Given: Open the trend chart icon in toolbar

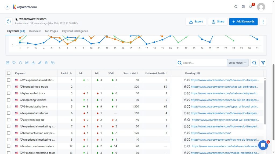Looking at the screenshot, I should 27,63.
